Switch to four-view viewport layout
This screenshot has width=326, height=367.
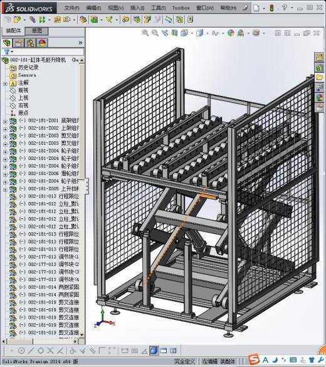(173, 351)
